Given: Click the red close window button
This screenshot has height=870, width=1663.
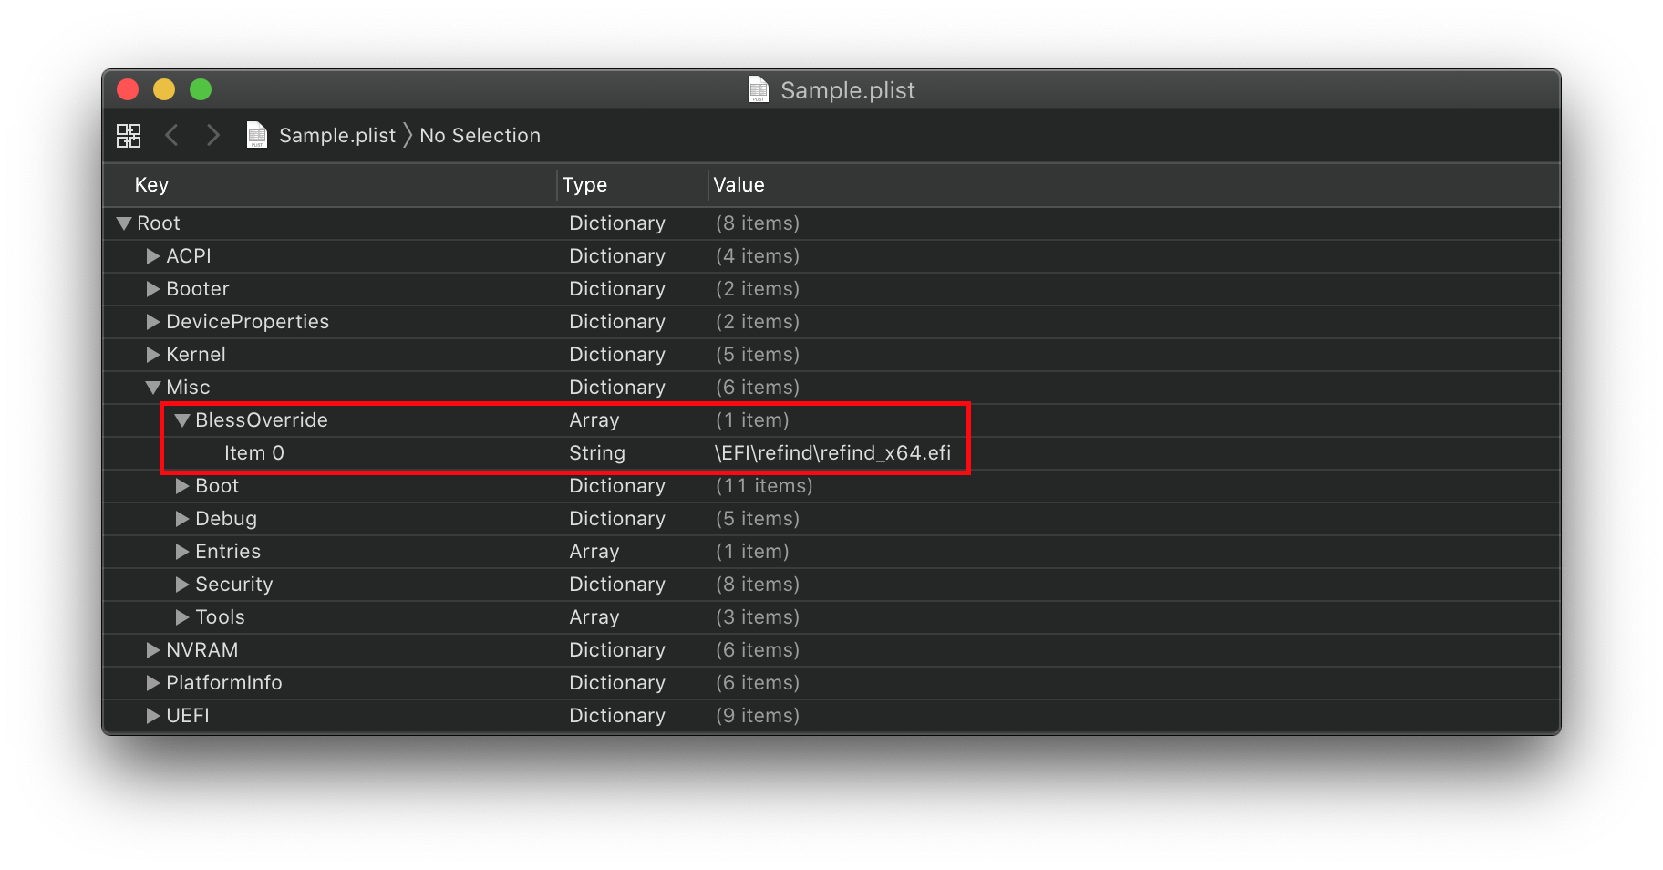Looking at the screenshot, I should [128, 89].
